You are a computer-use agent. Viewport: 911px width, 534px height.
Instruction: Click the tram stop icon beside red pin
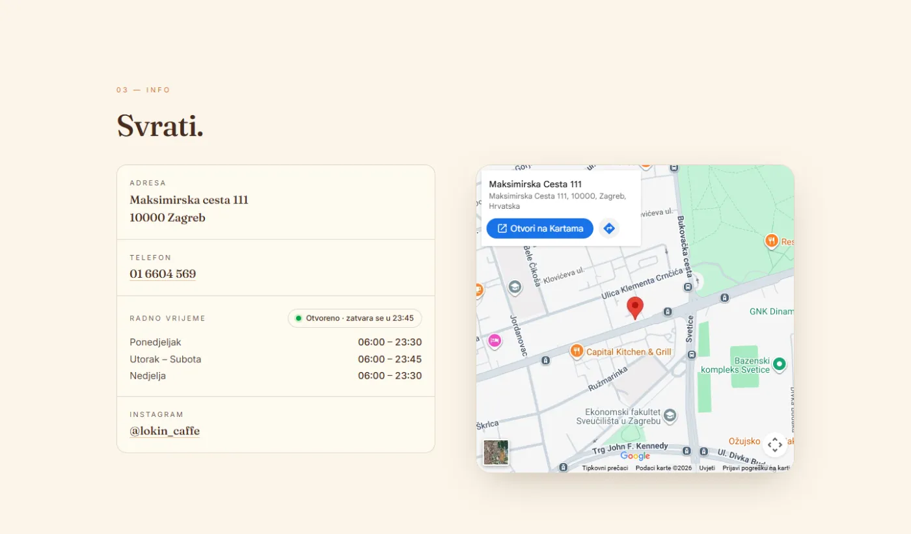point(667,312)
